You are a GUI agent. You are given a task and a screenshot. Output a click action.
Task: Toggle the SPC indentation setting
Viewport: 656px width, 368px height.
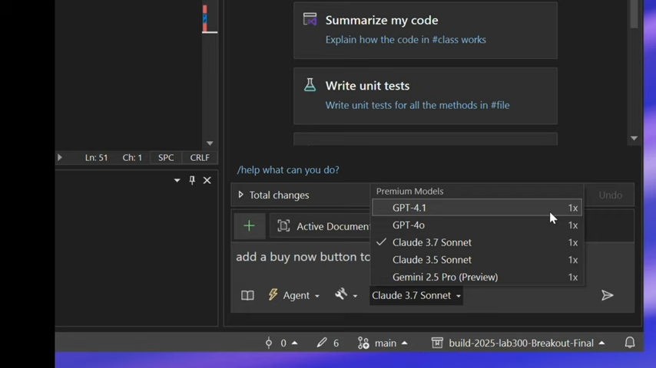click(166, 157)
